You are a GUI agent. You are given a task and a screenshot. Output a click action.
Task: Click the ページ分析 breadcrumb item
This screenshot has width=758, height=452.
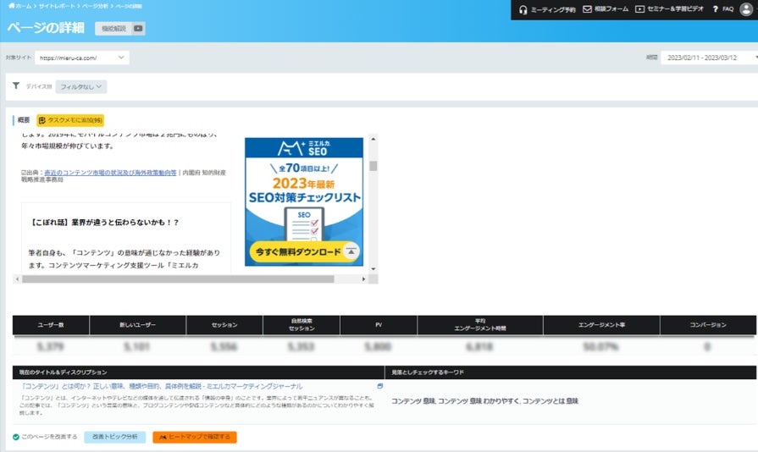tap(95, 6)
